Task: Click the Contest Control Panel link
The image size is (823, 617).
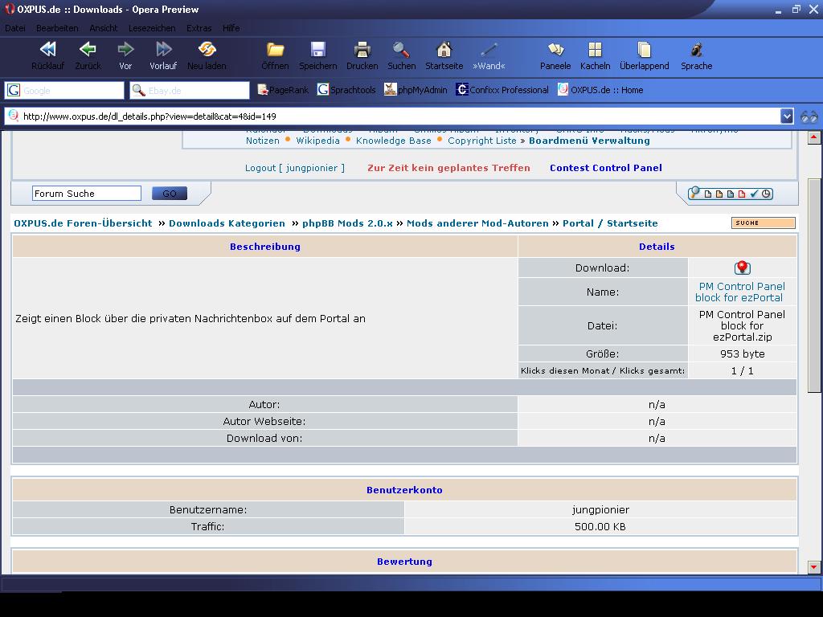Action: click(605, 168)
